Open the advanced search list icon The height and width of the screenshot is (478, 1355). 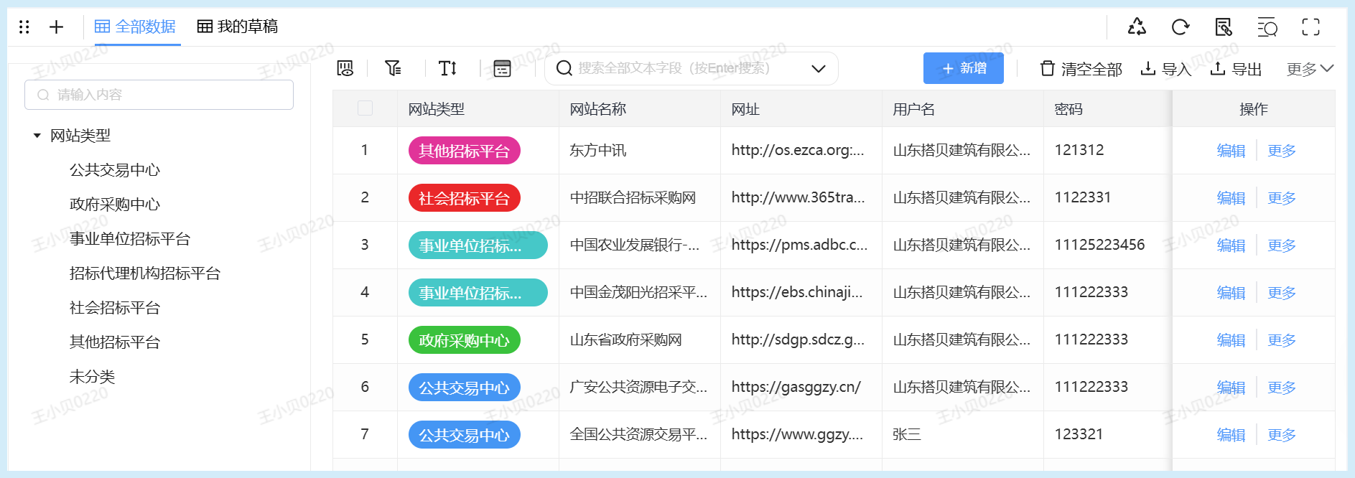(1267, 27)
